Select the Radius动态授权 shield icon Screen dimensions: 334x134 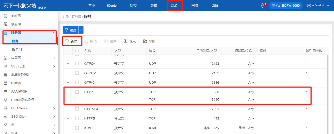(6, 100)
